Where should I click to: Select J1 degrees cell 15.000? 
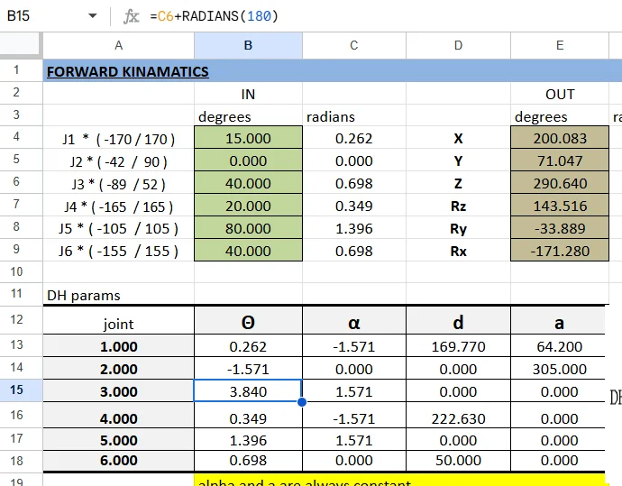tap(248, 137)
